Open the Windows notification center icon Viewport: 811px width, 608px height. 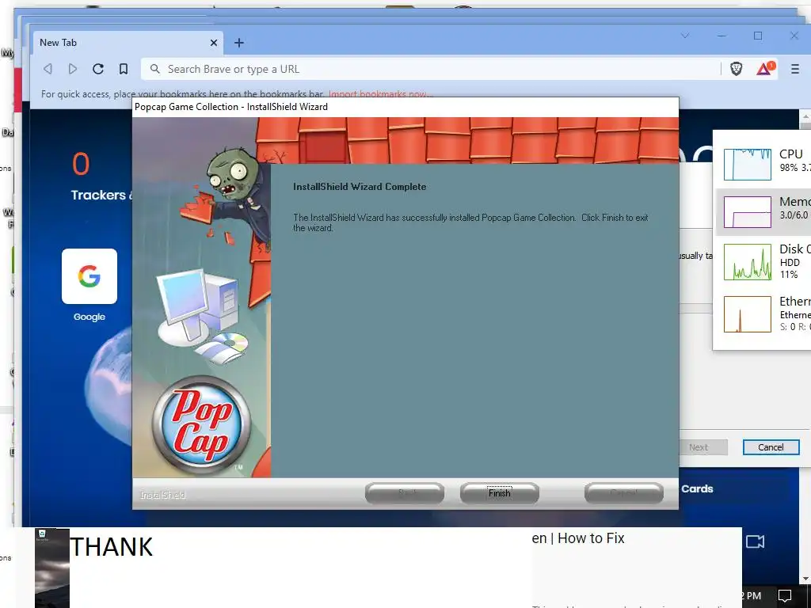point(785,596)
